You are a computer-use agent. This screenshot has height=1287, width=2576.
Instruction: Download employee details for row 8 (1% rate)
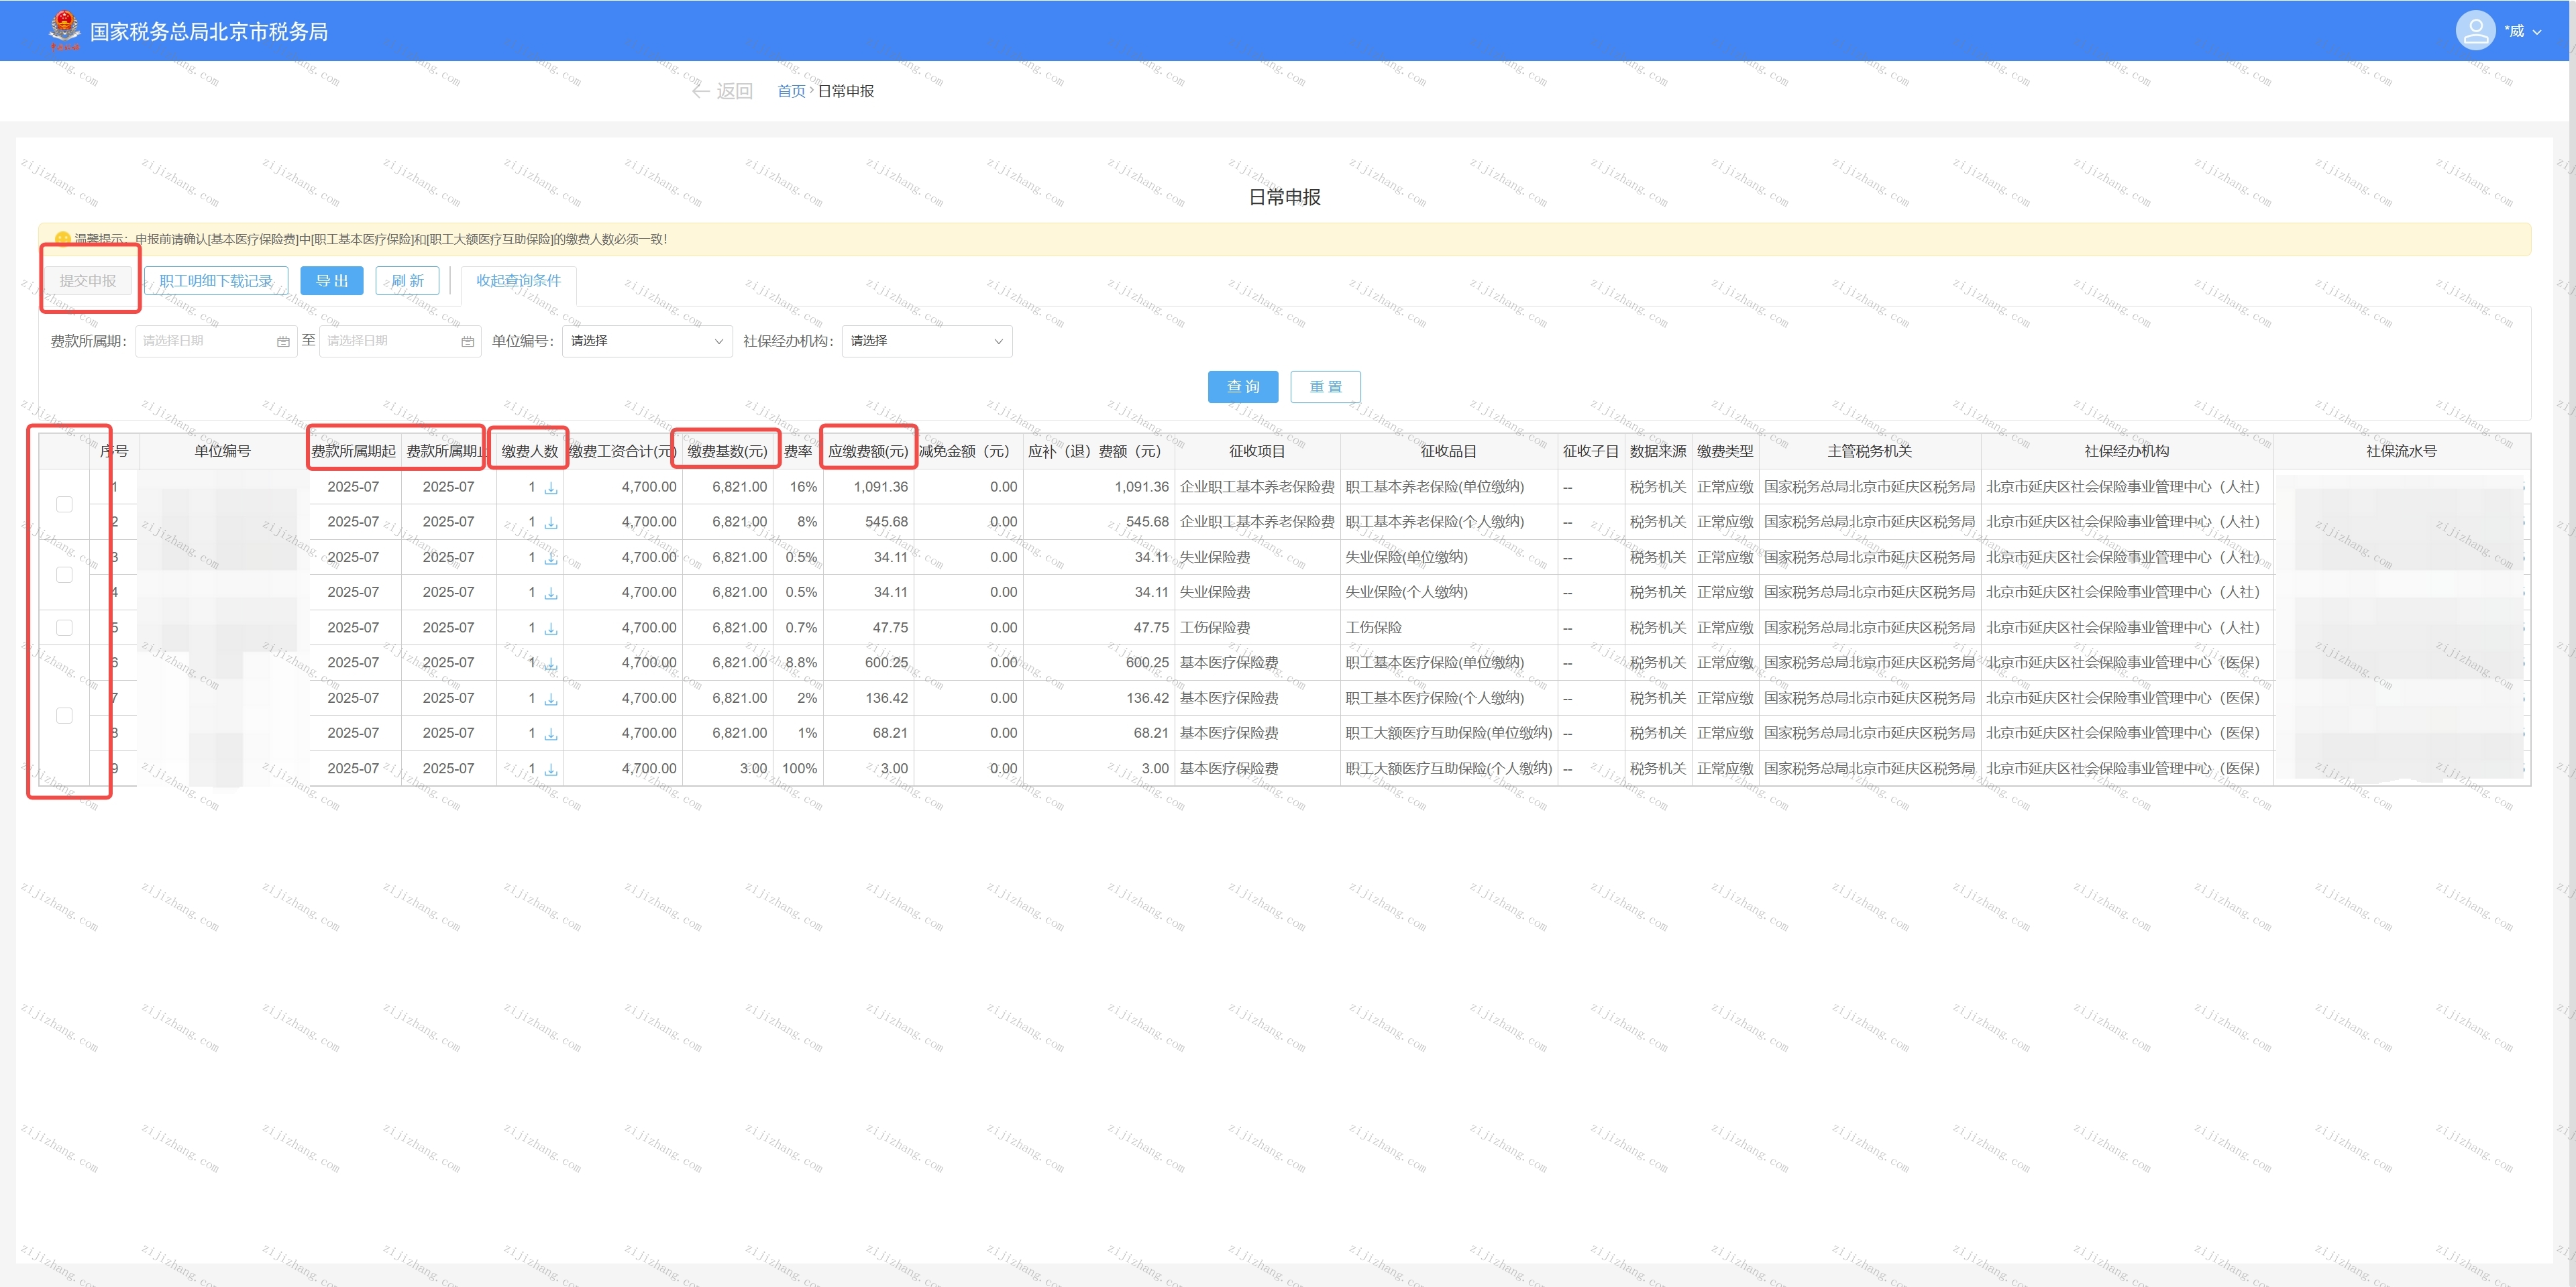tap(551, 734)
